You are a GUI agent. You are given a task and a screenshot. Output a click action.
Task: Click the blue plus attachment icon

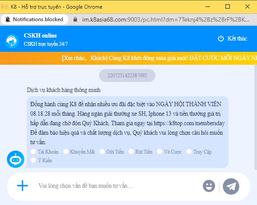tap(22, 186)
